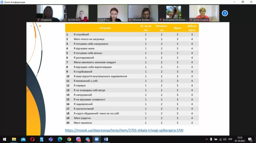The height and width of the screenshot is (143, 256).
Task: Switch the УКР keyboard language indicator
Action: pos(230,139)
